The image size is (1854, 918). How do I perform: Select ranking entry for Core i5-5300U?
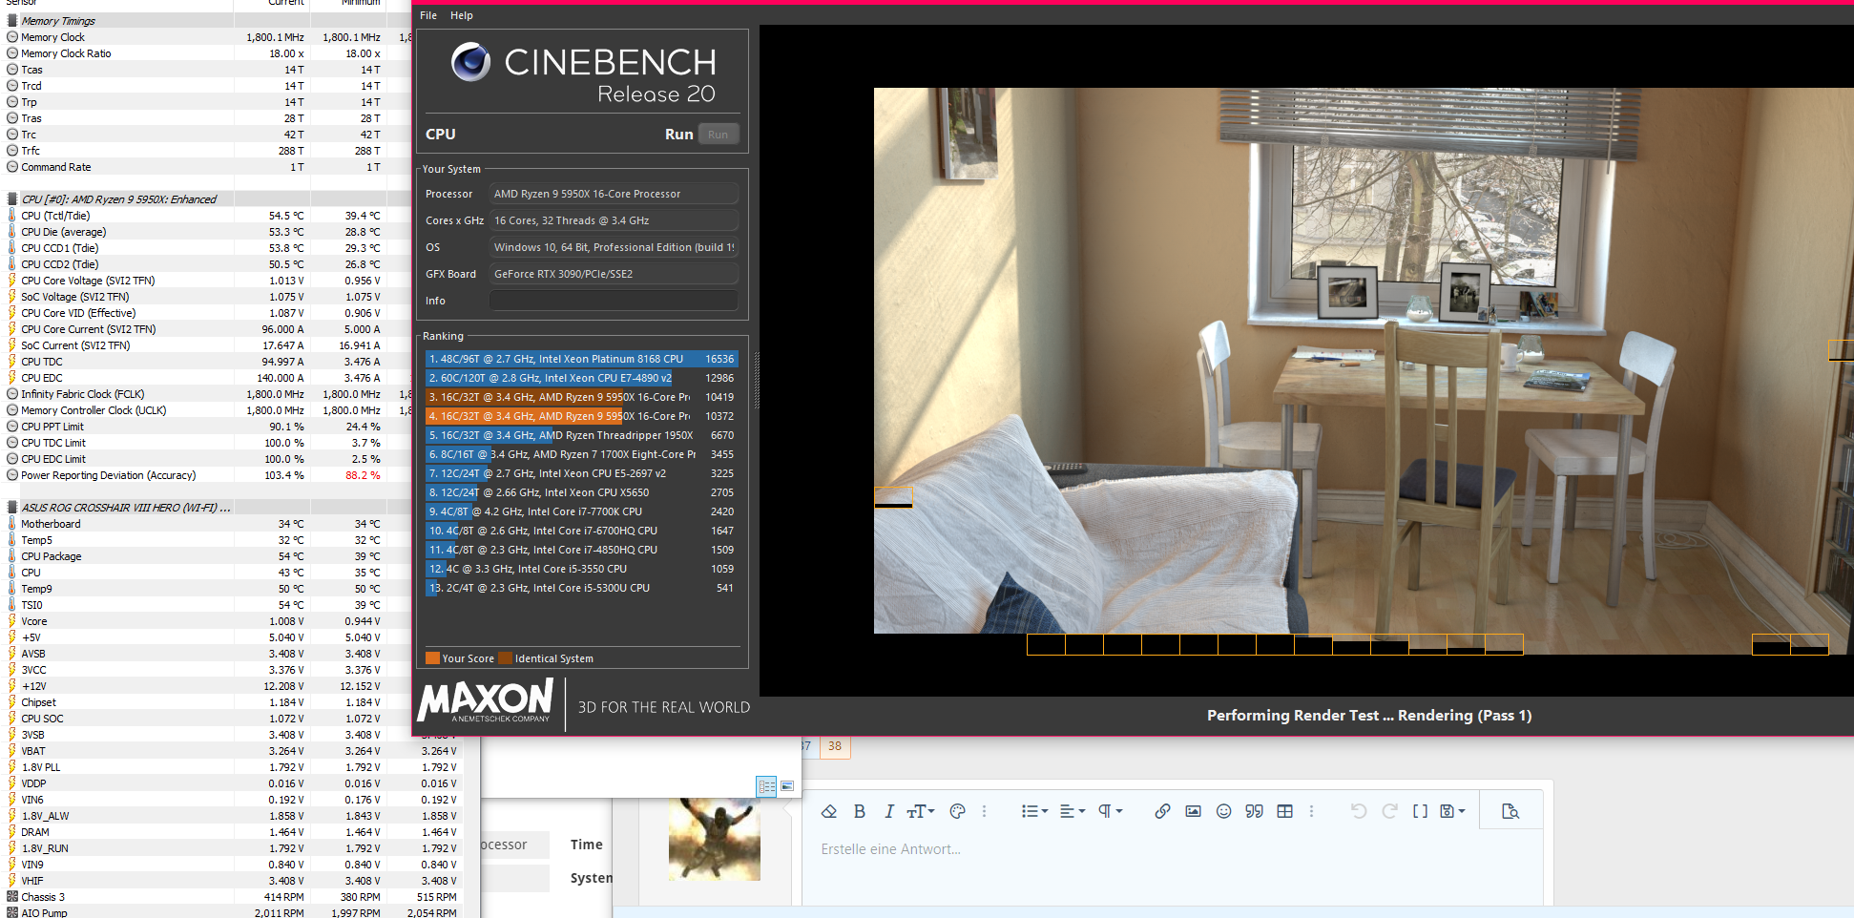point(581,588)
